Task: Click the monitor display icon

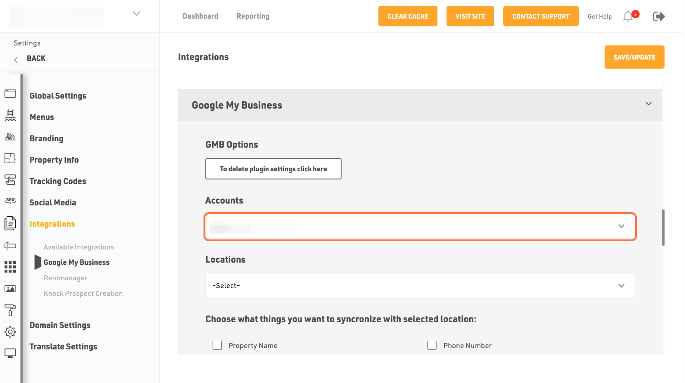Action: (x=10, y=353)
